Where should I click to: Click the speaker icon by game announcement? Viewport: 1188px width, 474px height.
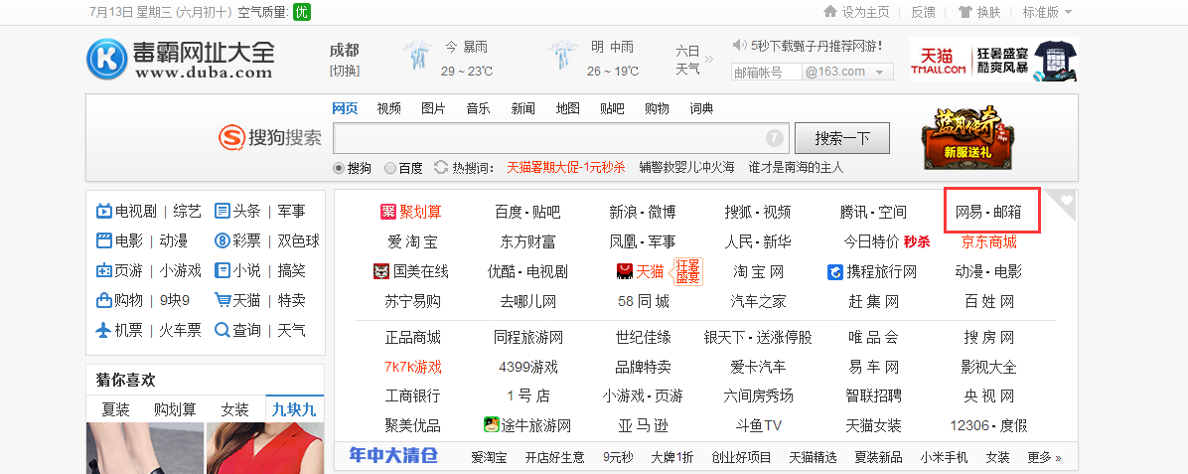point(739,45)
